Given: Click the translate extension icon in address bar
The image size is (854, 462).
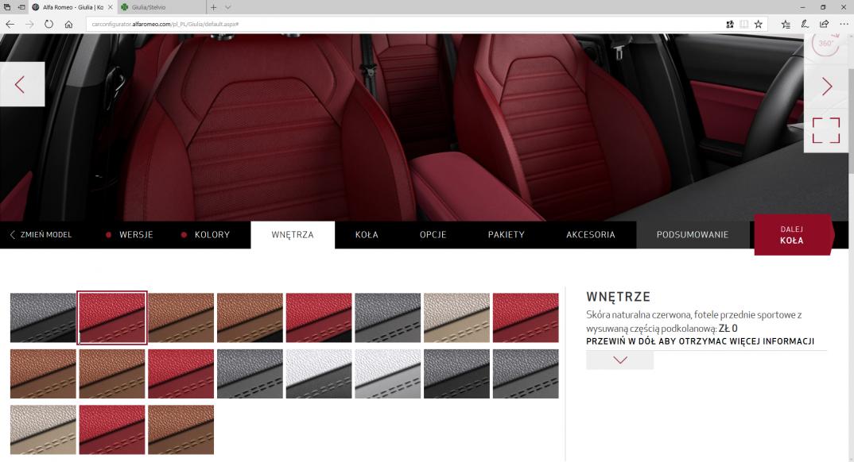Looking at the screenshot, I should pyautogui.click(x=730, y=24).
